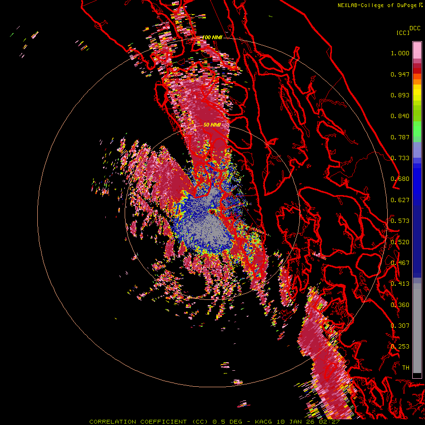The image size is (425, 425).
Task: Select the 0.680 scale value
Action: [400, 179]
